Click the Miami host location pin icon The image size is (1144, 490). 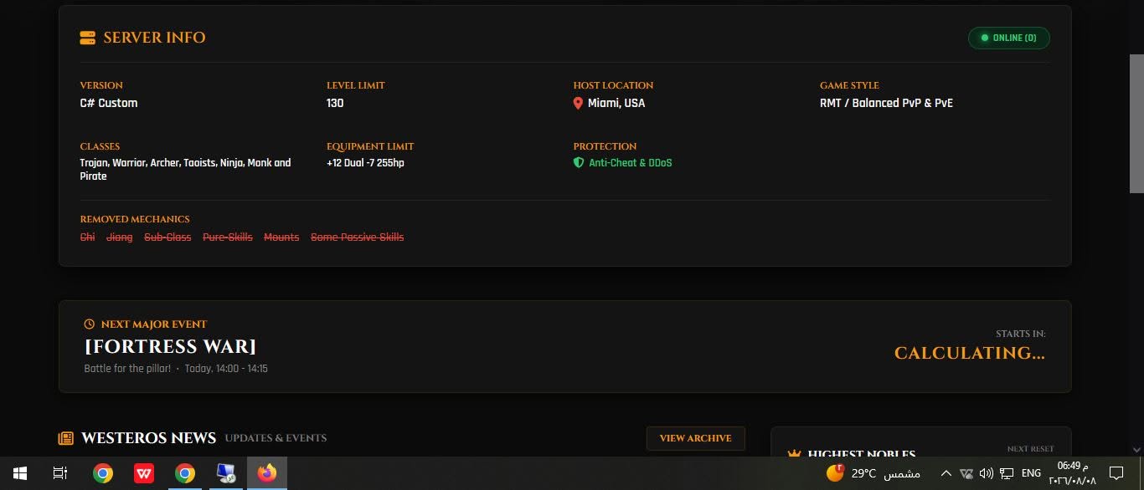[x=578, y=103]
